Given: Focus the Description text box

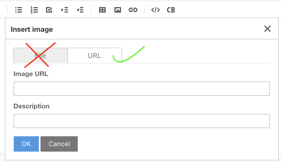Looking at the screenshot, I should (142, 121).
